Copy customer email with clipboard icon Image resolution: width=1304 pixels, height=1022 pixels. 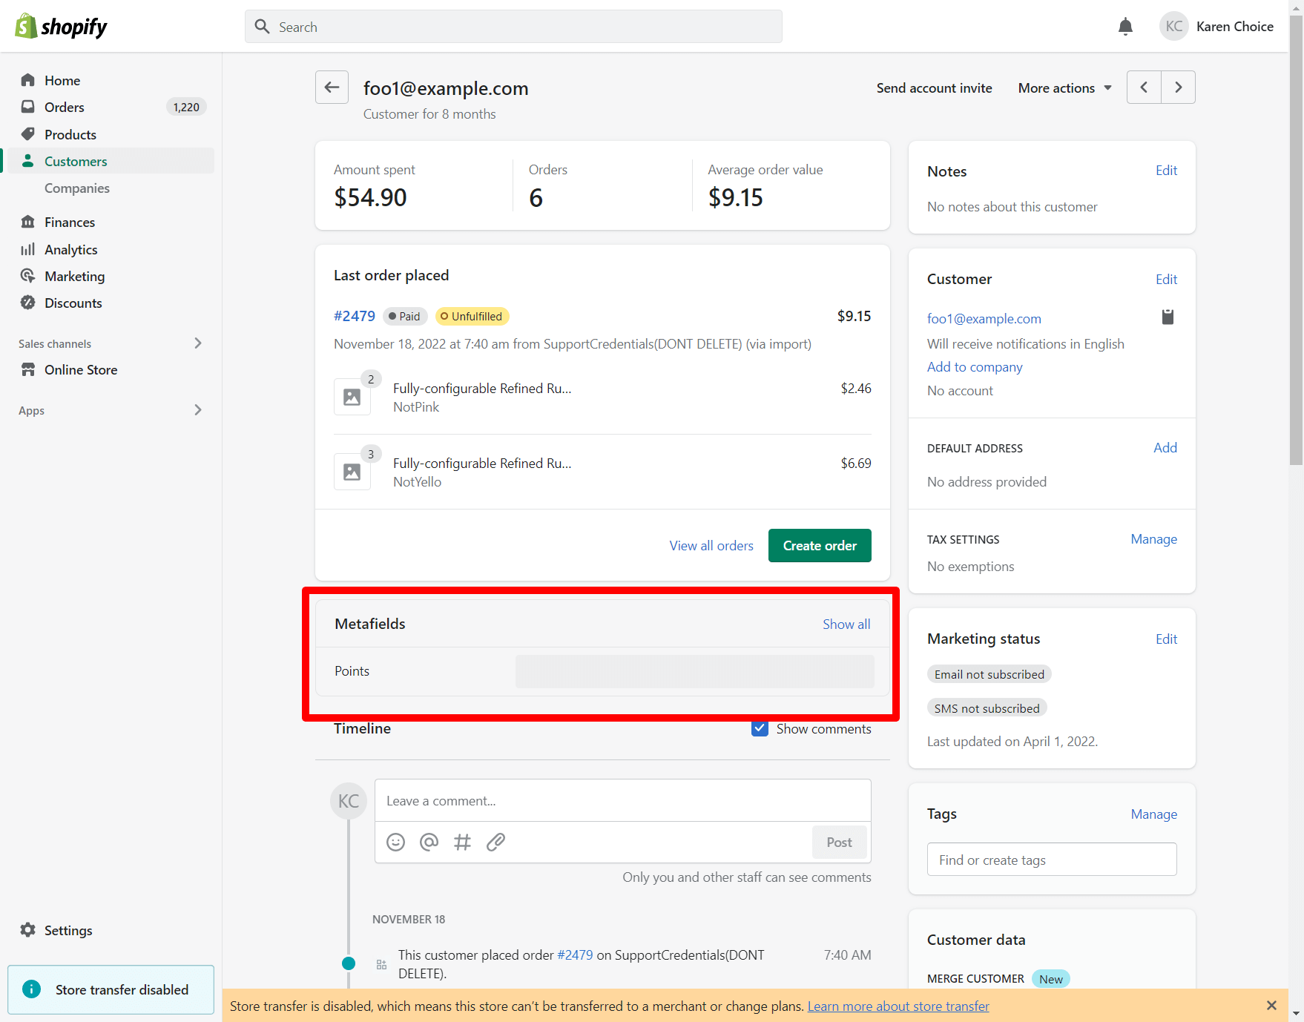pyautogui.click(x=1168, y=317)
